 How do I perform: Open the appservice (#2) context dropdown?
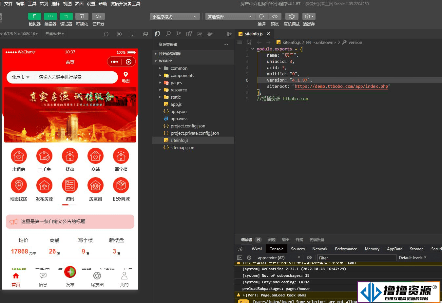click(279, 258)
